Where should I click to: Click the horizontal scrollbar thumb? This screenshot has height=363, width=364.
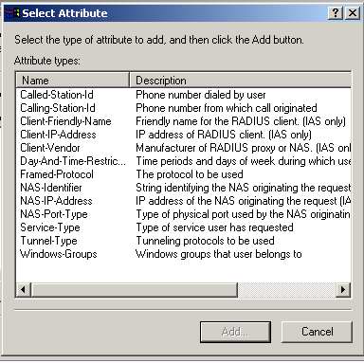(135, 290)
